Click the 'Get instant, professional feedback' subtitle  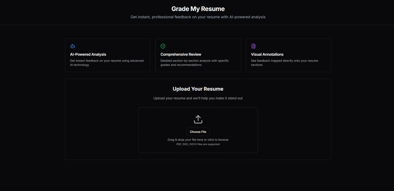point(198,17)
